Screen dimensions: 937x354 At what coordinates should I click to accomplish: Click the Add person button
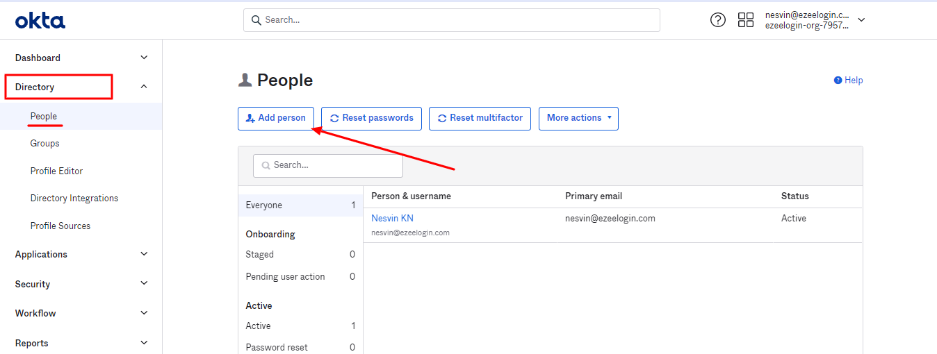[276, 118]
